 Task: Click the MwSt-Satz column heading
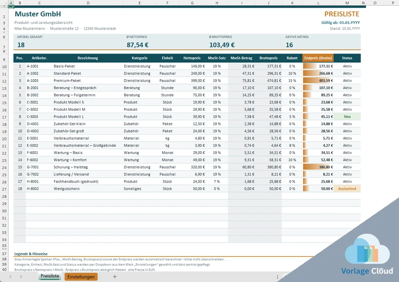tap(217, 58)
